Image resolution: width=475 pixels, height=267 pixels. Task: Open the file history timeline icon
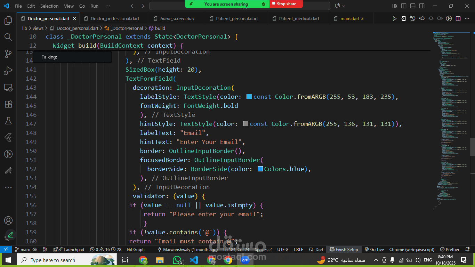click(412, 18)
